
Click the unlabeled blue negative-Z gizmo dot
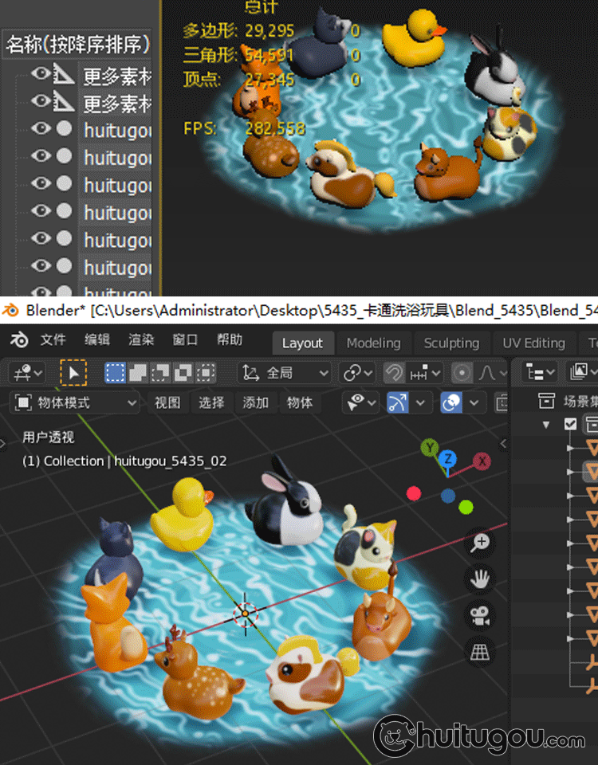[448, 496]
